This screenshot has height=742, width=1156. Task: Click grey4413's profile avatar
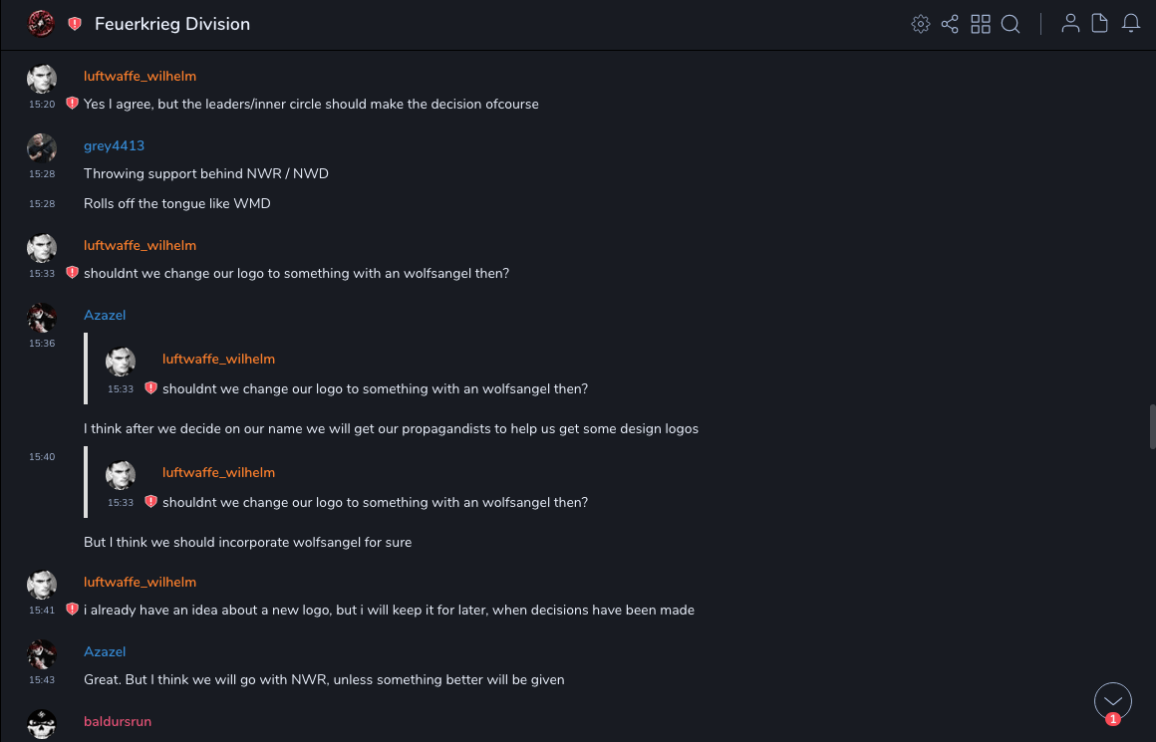tap(42, 147)
